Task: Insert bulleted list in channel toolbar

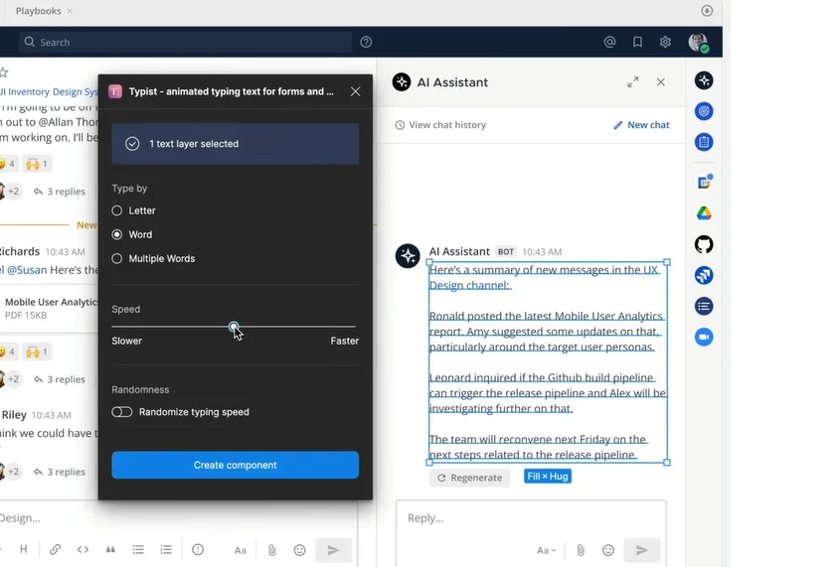Action: pos(138,549)
